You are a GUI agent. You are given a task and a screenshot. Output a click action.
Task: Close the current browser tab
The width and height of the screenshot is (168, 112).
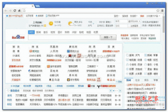click(x=32, y=6)
